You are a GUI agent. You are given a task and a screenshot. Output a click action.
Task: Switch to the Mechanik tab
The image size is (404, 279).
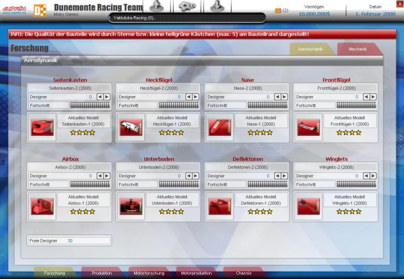pos(358,49)
